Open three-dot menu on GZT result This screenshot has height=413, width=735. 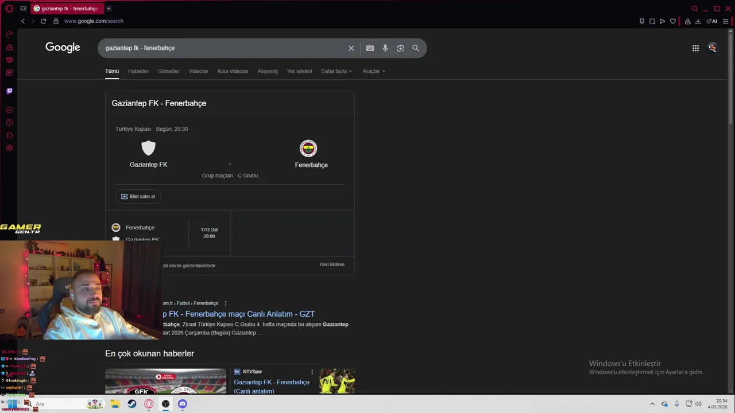click(226, 303)
